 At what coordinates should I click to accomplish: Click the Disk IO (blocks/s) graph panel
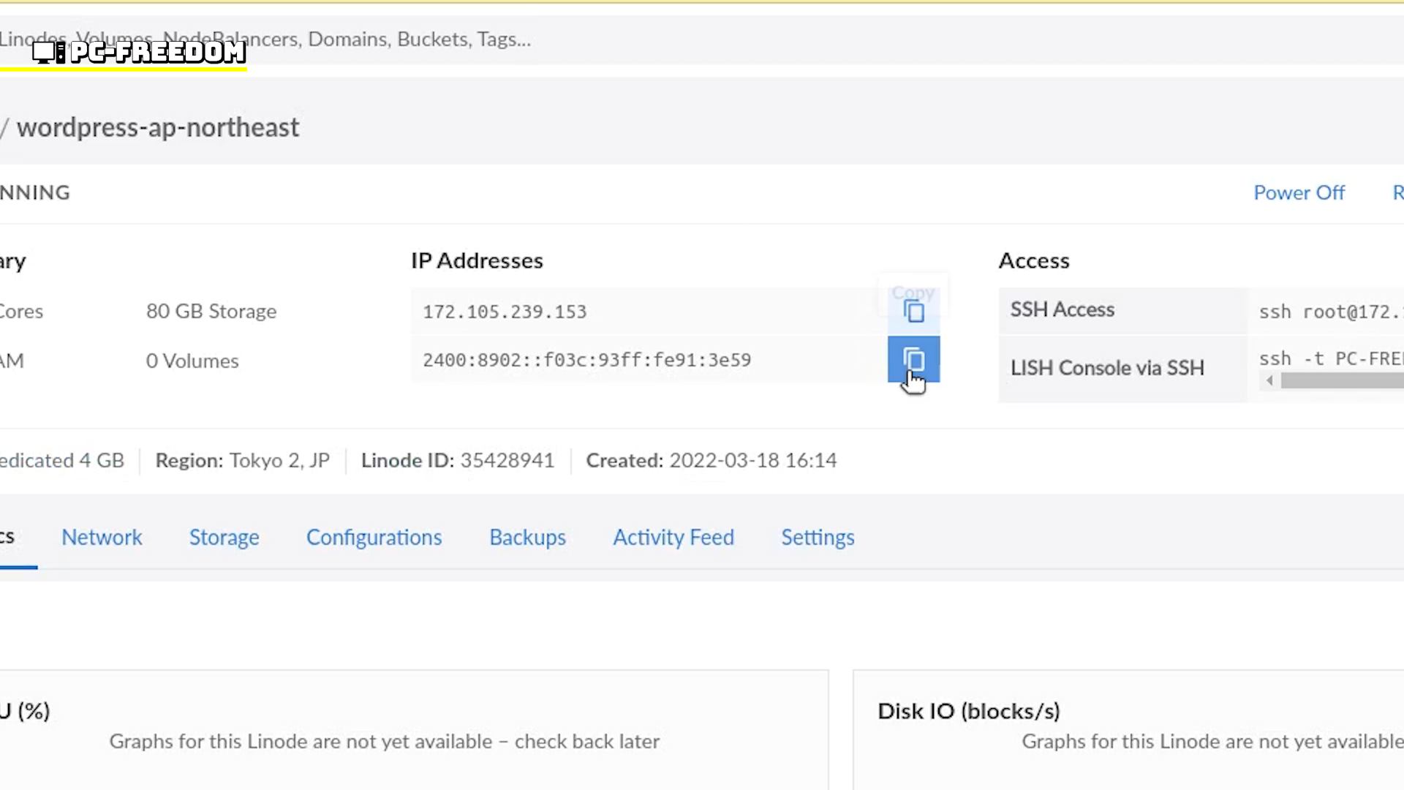click(1128, 730)
